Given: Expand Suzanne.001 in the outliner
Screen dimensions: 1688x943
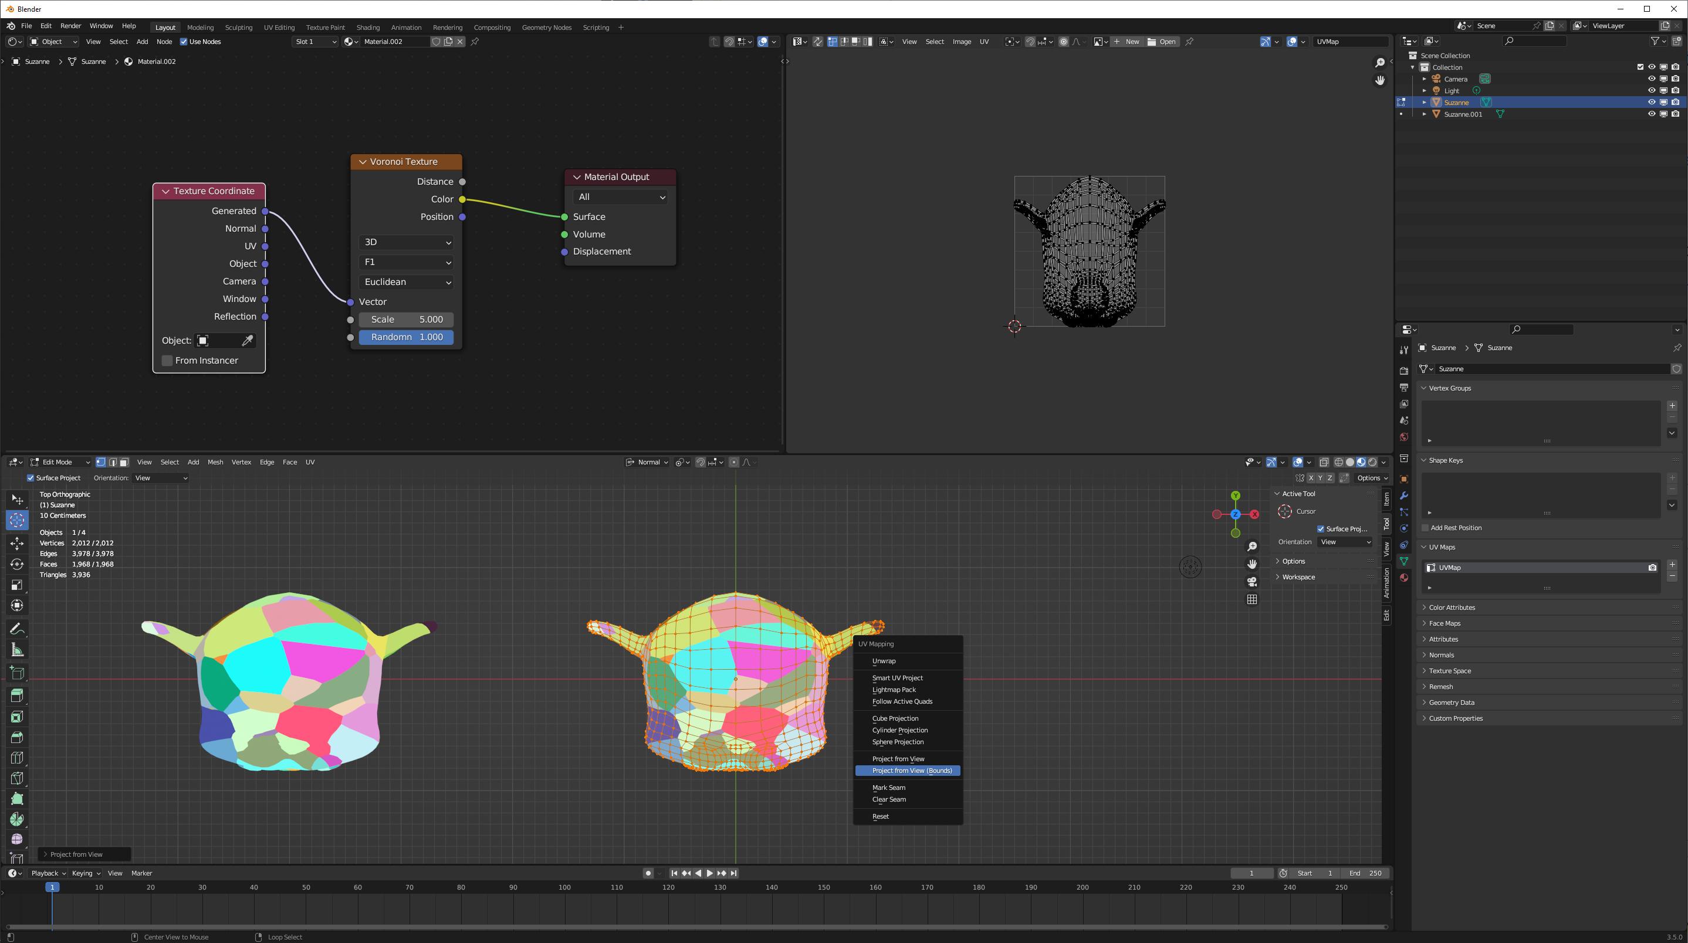Looking at the screenshot, I should click(x=1424, y=114).
